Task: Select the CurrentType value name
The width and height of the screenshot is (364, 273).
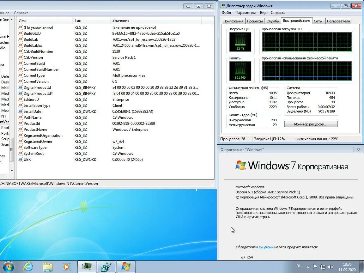Action: pos(34,76)
